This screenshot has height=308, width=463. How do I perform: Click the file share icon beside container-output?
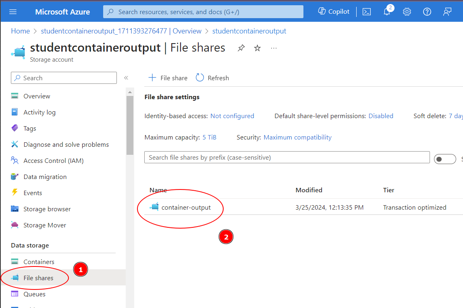[x=155, y=207]
